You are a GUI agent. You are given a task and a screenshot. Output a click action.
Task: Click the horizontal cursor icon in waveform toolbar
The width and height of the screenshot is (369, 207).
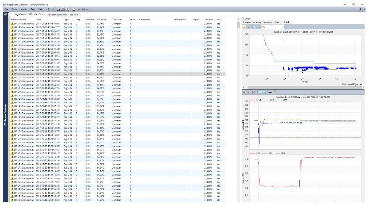[270, 92]
